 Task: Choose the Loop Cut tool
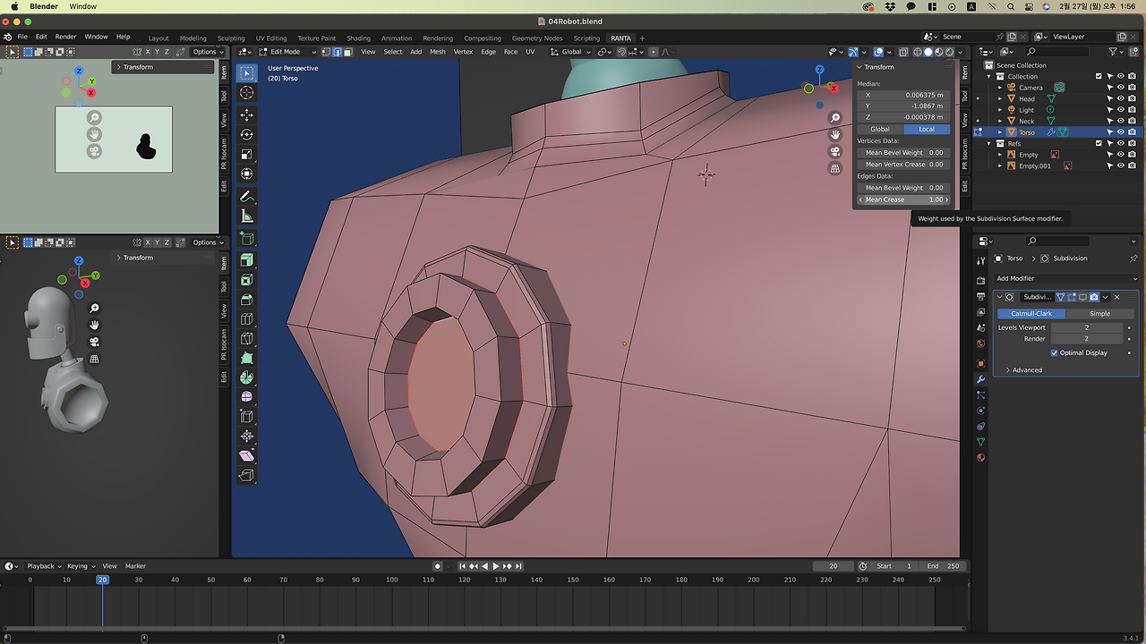click(247, 319)
